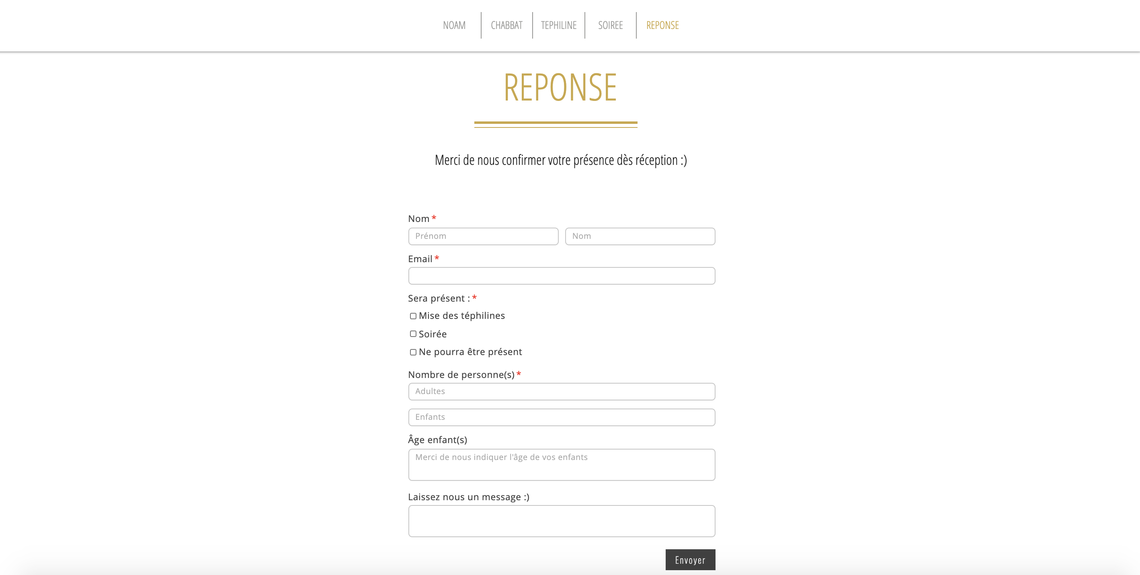Viewport: 1140px width, 575px height.
Task: Select the Email input box
Action: point(561,276)
